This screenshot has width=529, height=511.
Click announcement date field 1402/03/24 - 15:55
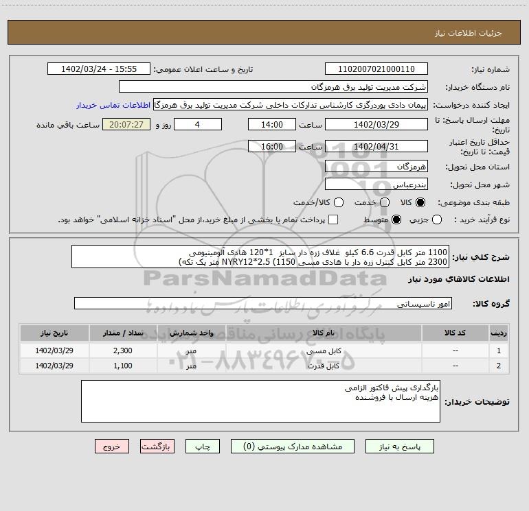point(99,69)
